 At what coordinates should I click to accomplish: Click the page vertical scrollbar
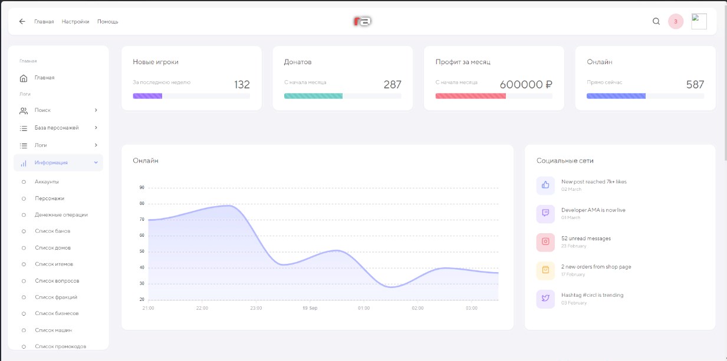725,82
